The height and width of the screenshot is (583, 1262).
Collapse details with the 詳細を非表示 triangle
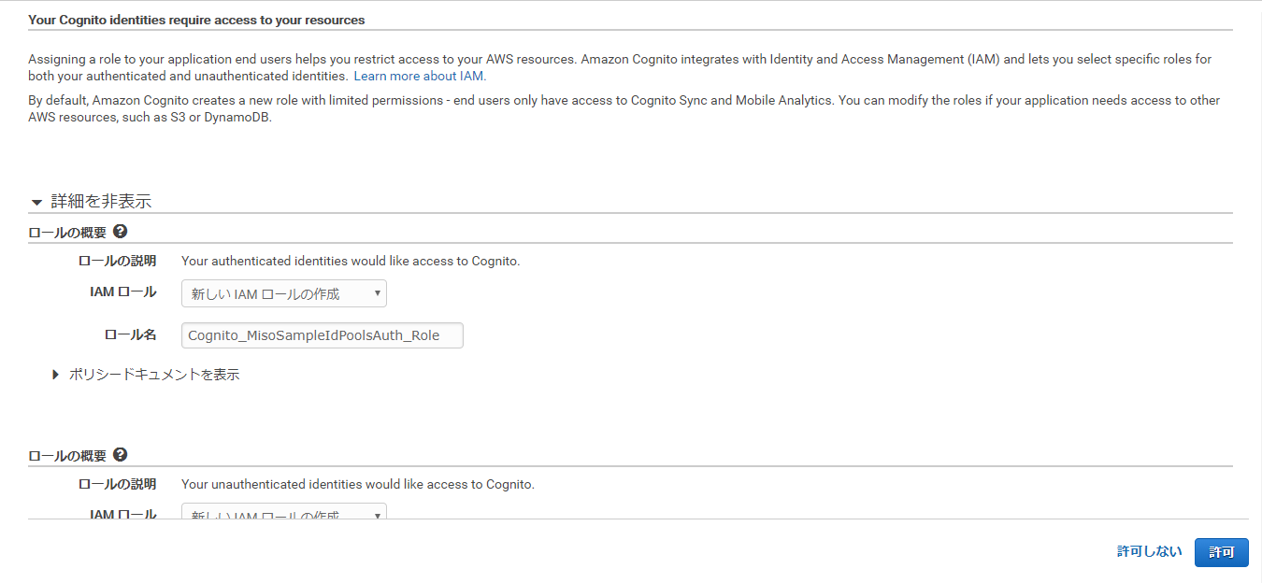point(37,202)
